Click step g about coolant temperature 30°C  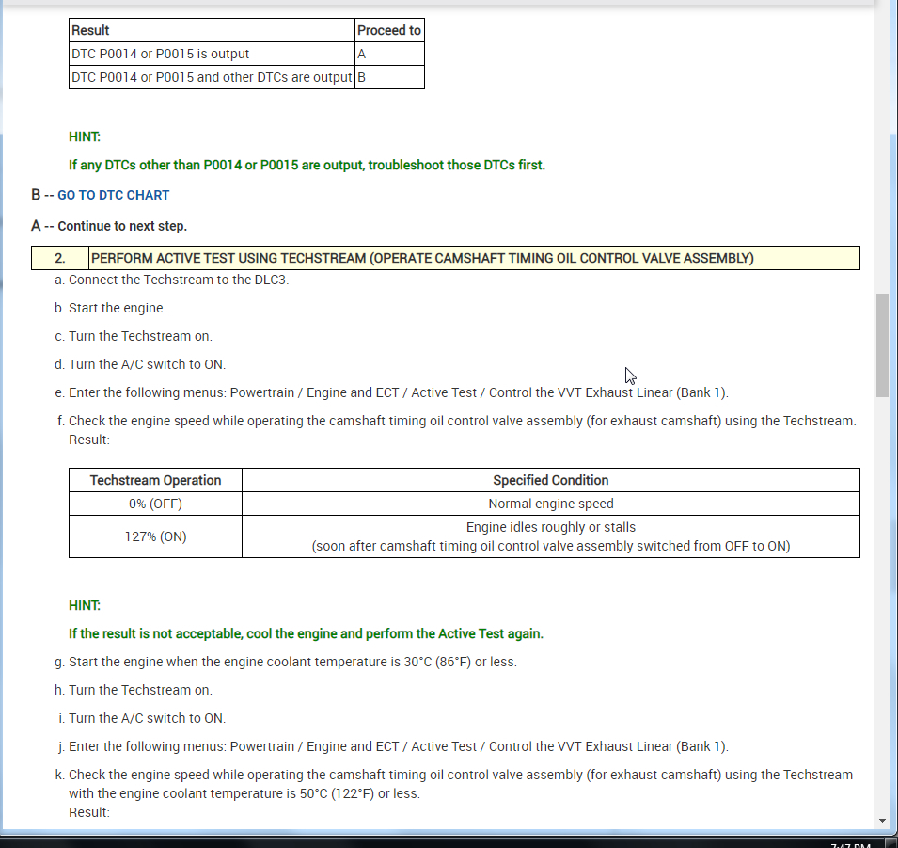pyautogui.click(x=292, y=662)
